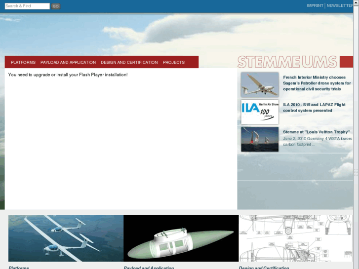Open the PROJECTS menu item
Image resolution: width=359 pixels, height=269 pixels.
pos(174,62)
